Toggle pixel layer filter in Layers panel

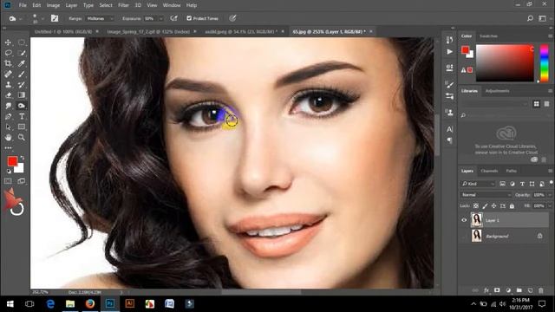502,184
